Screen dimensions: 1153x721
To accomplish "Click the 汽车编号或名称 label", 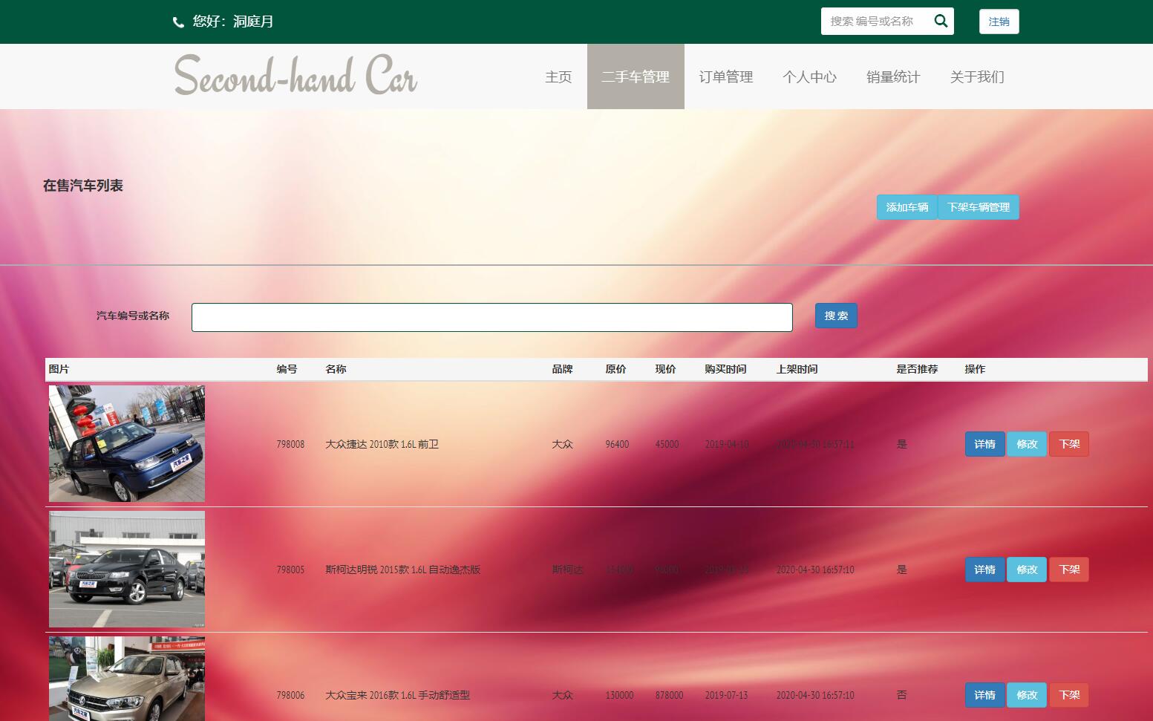I will 133,316.
